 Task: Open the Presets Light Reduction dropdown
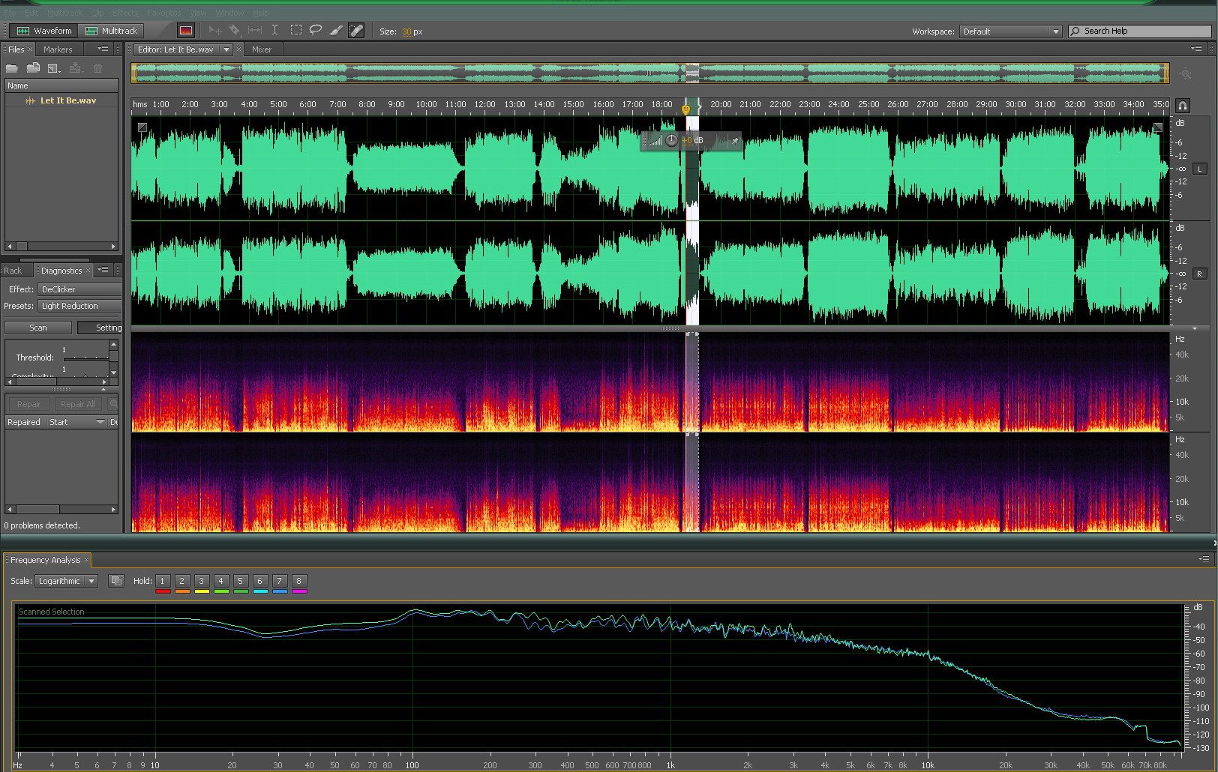click(x=79, y=306)
